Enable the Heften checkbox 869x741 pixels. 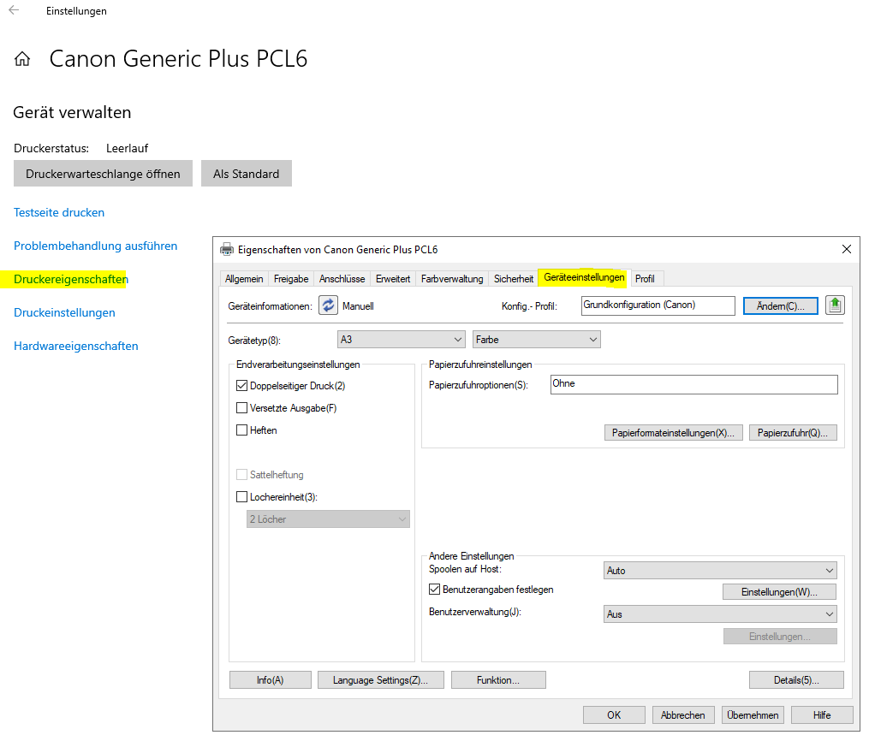pos(241,430)
